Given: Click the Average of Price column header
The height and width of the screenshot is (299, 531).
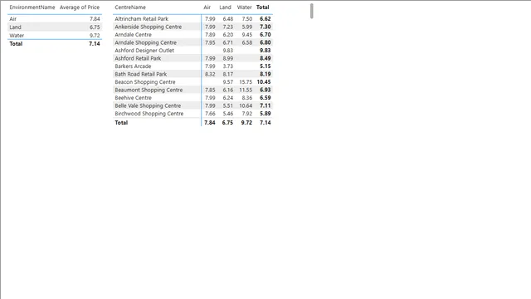Looking at the screenshot, I should pyautogui.click(x=80, y=7).
